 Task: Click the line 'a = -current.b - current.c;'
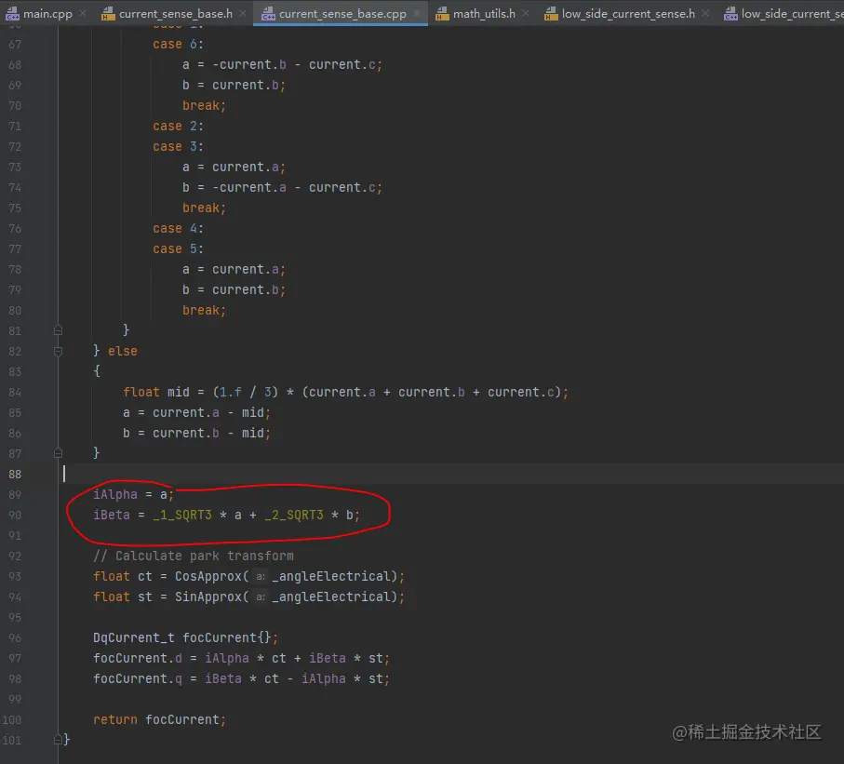[282, 64]
